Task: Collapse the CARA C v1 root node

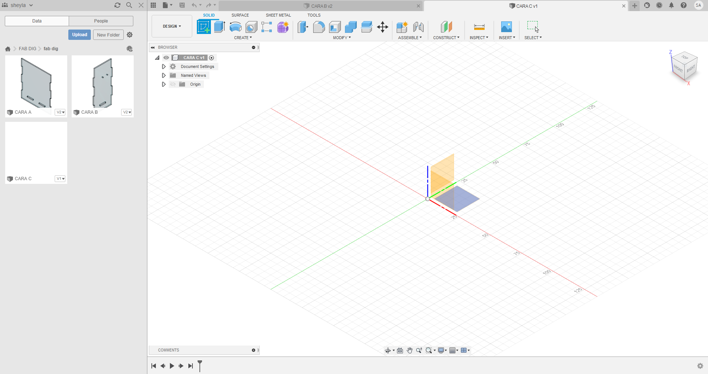Action: (x=157, y=58)
